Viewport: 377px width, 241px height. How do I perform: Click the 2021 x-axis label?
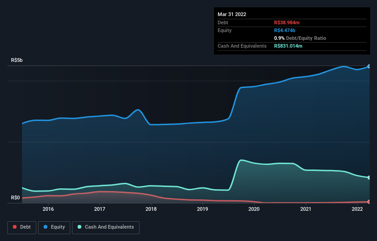(305, 209)
